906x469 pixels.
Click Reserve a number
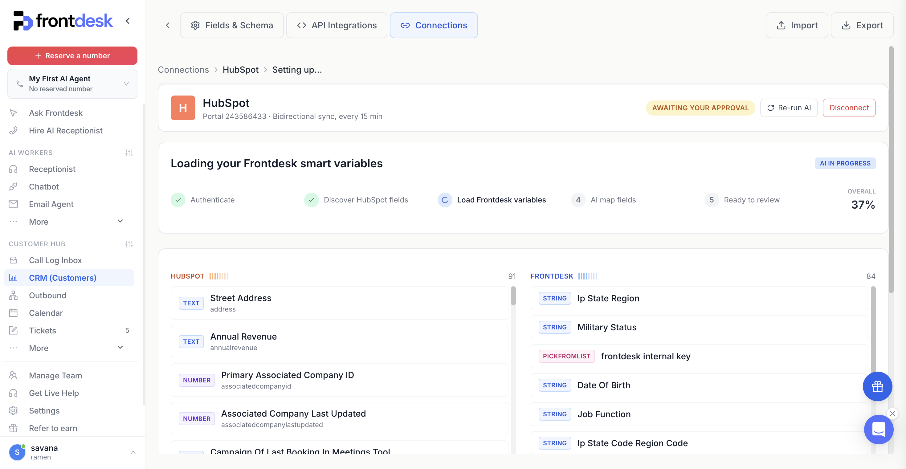coord(72,55)
